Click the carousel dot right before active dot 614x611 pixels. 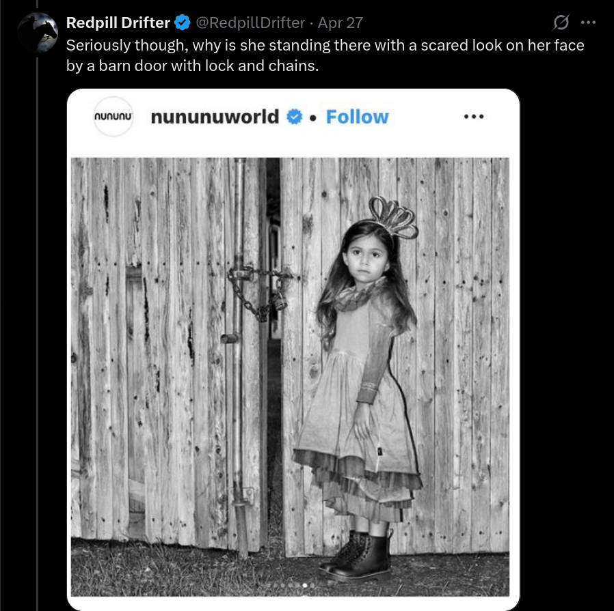tap(297, 585)
